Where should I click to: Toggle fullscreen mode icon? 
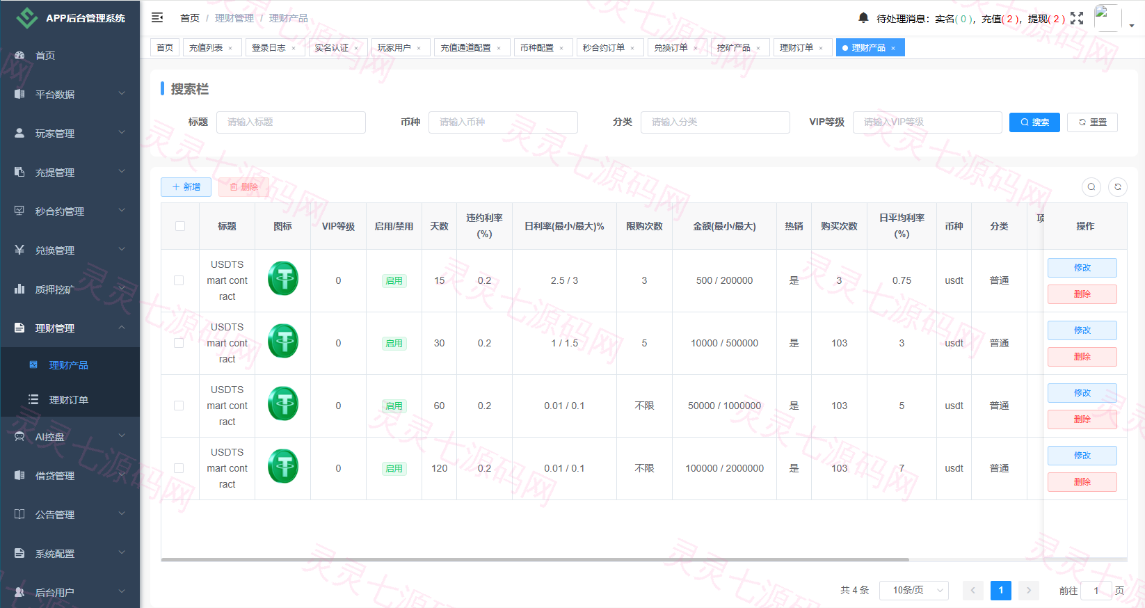pos(1077,18)
